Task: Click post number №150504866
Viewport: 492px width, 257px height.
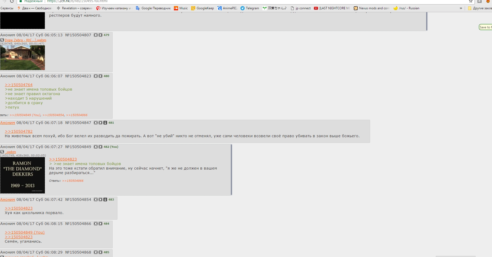Action: (x=78, y=224)
